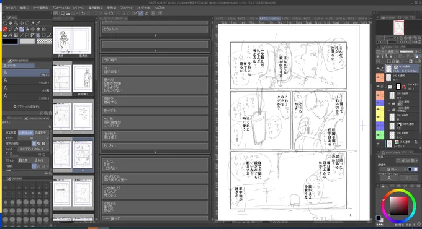Collapse the コマ 1 frame folder arrow
The image size is (422, 229).
pyautogui.click(x=385, y=87)
